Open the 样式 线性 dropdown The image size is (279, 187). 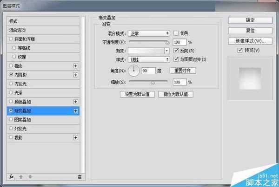click(x=149, y=59)
